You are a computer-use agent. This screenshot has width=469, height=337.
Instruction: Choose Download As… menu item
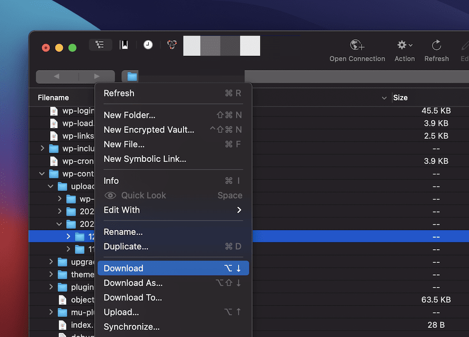173,283
